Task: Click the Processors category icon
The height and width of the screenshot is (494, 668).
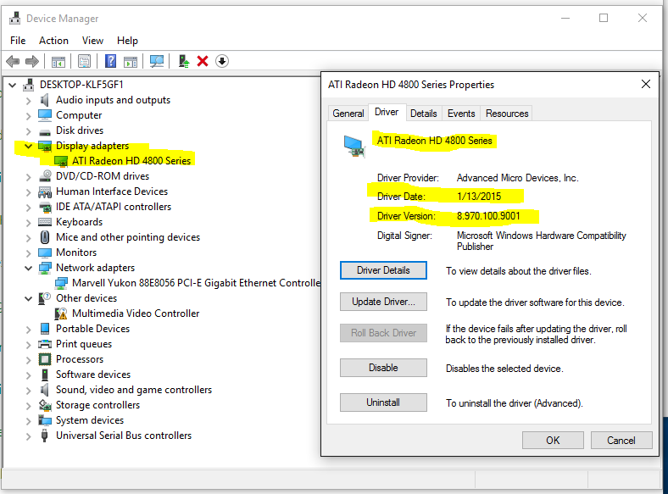Action: 45,359
